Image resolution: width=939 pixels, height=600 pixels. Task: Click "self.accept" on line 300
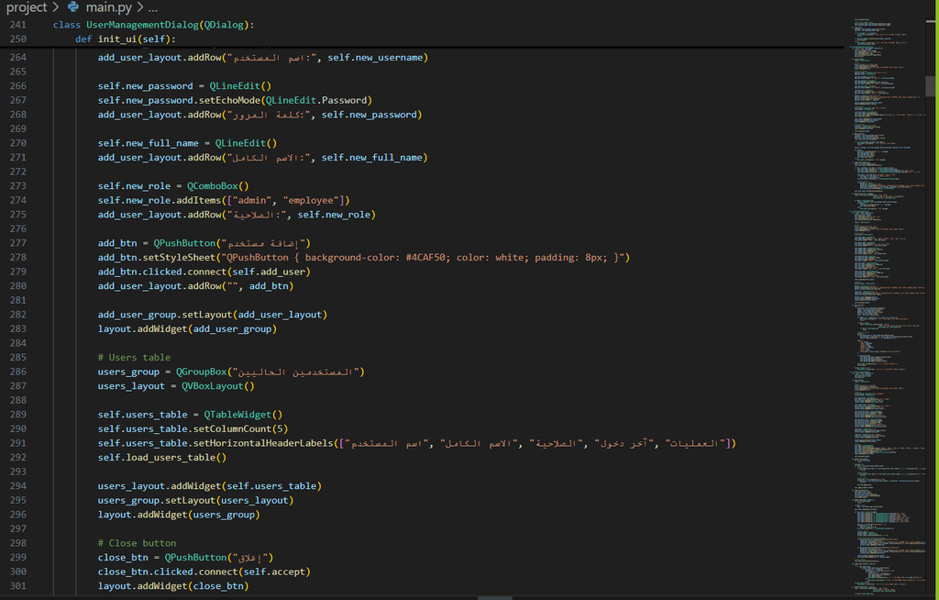[x=274, y=572]
